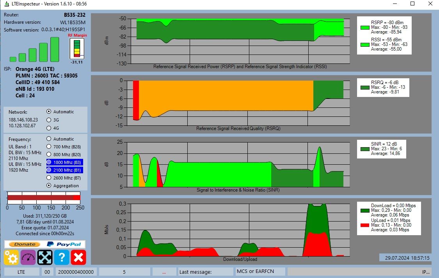Viewport: 439px width, 278px height.
Task: Click the Download/Upload chart
Action: [x=240, y=230]
